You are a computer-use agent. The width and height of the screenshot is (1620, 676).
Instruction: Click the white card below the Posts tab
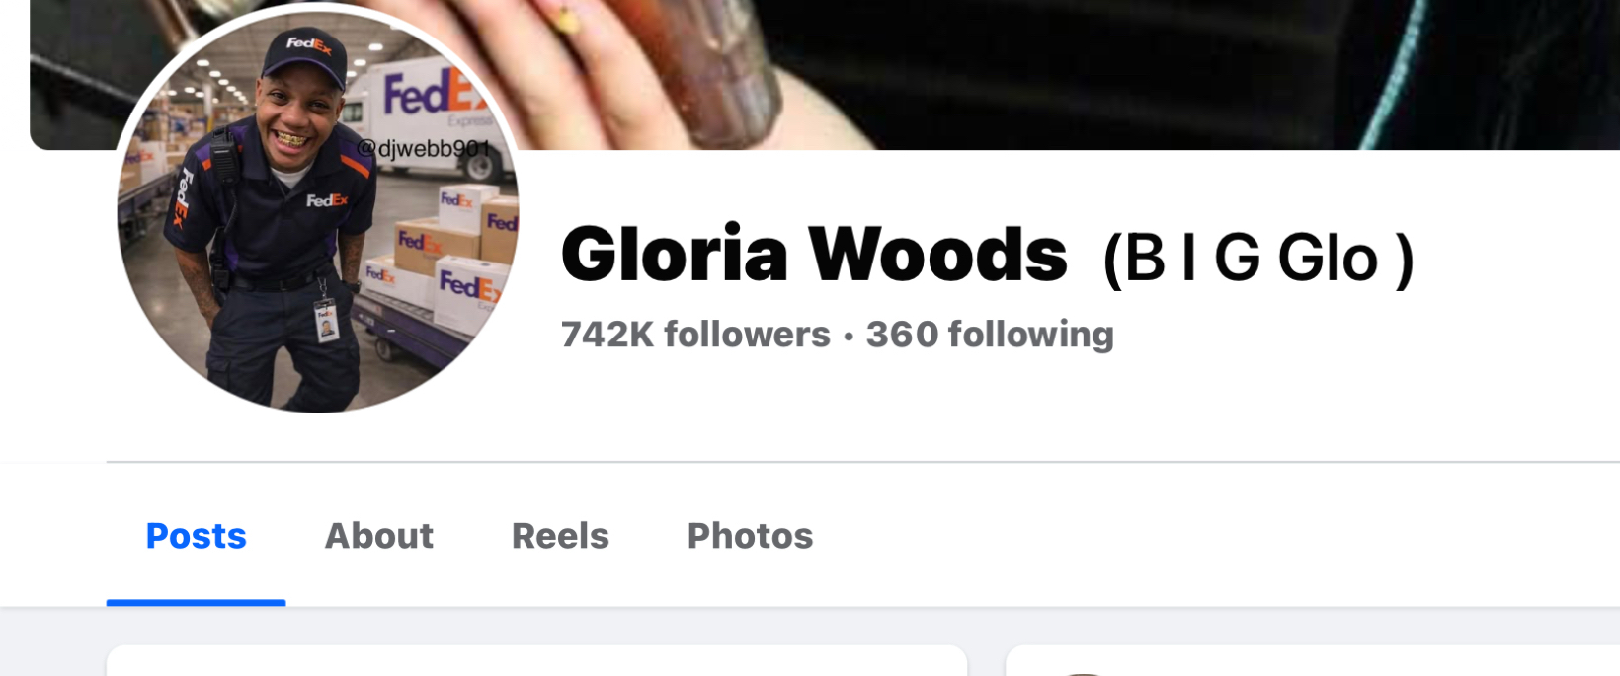pos(536,660)
